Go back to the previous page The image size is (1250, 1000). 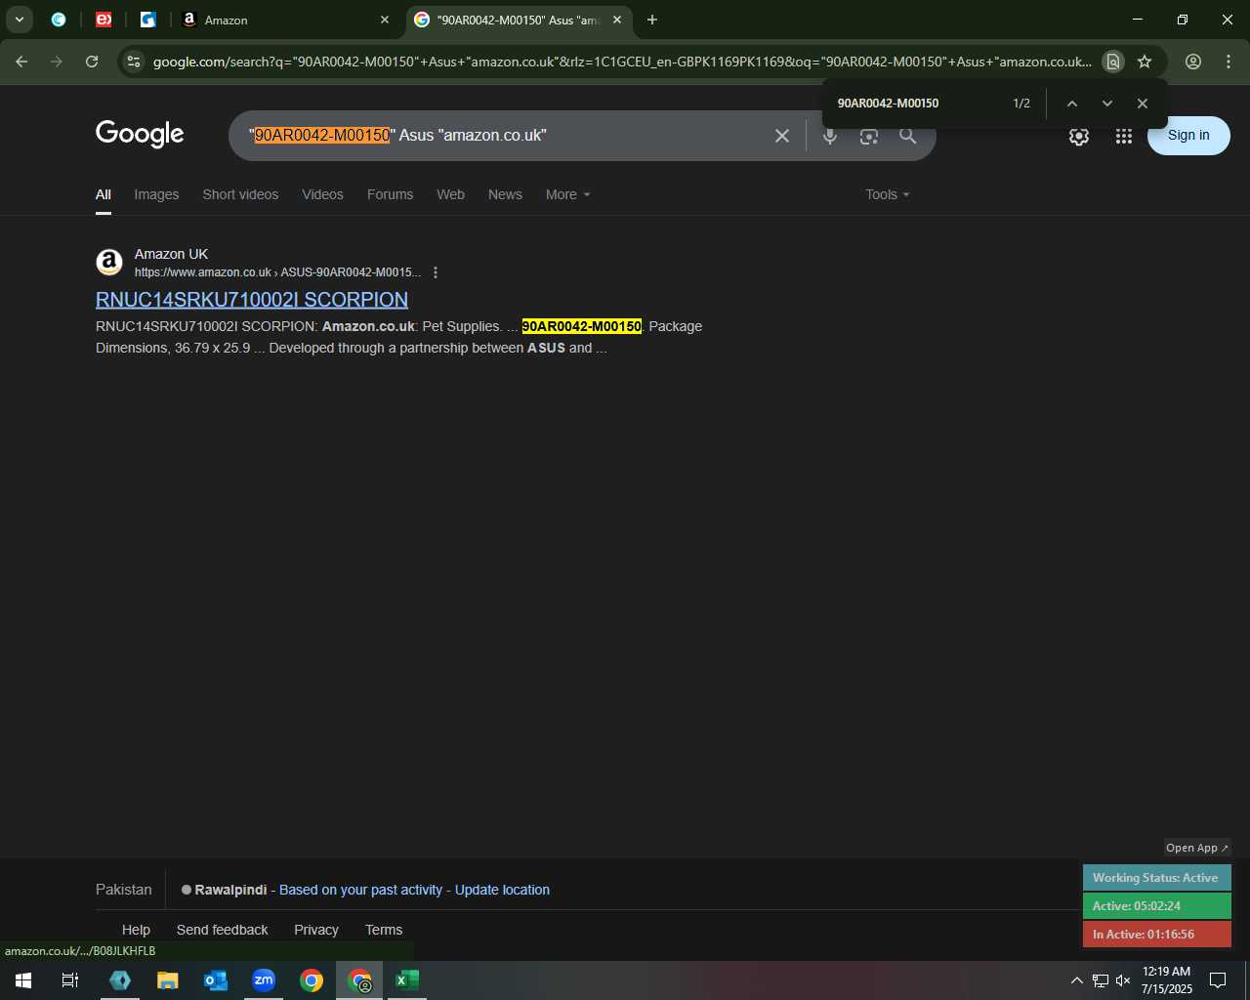tap(21, 62)
